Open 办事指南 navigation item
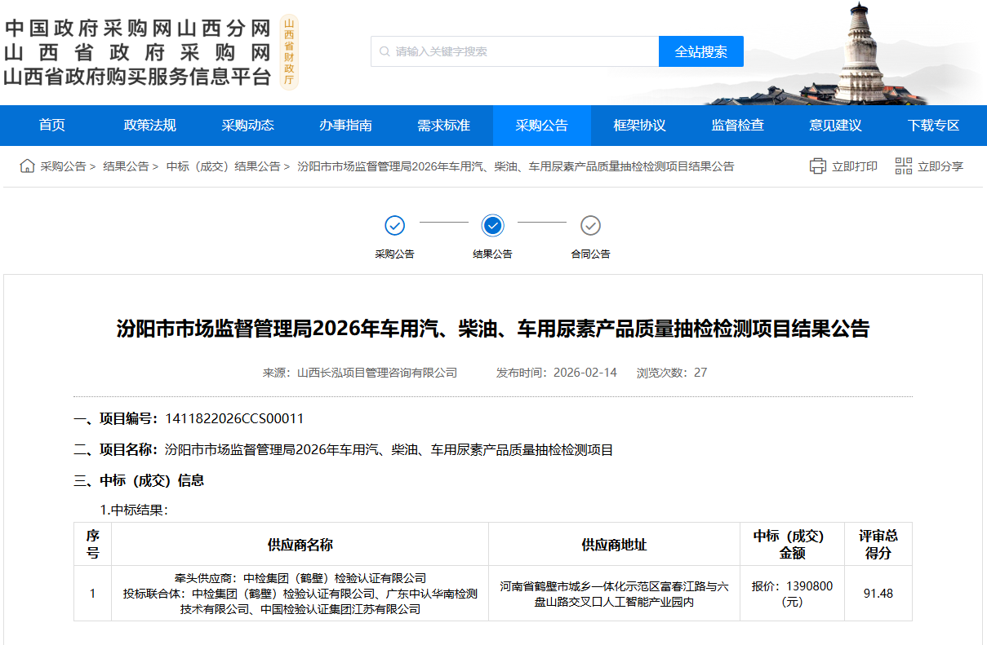This screenshot has height=645, width=987. pyautogui.click(x=346, y=126)
